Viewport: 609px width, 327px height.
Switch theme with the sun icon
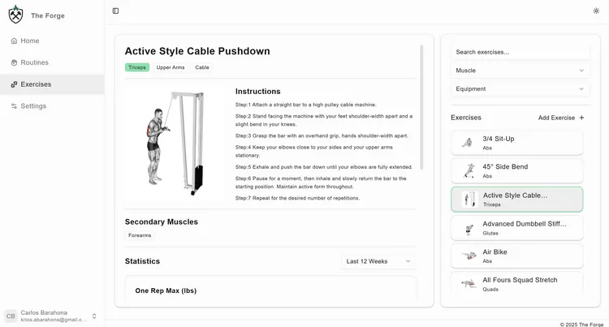click(597, 11)
